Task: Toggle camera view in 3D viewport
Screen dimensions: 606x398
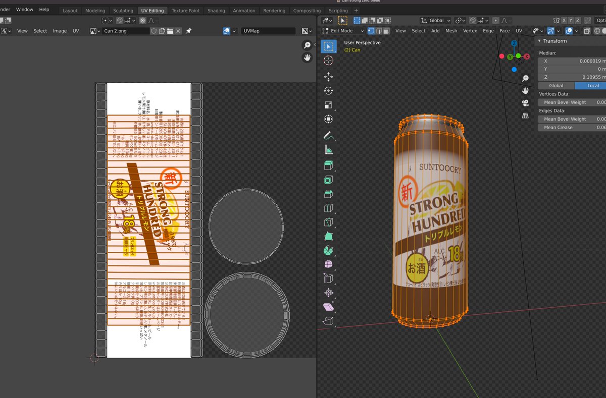Action: coord(525,103)
